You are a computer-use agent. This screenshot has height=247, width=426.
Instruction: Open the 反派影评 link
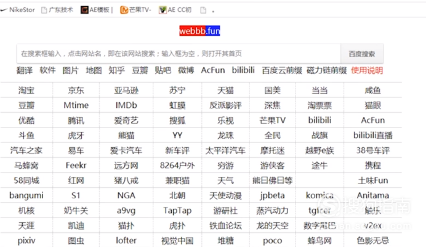pos(225,105)
